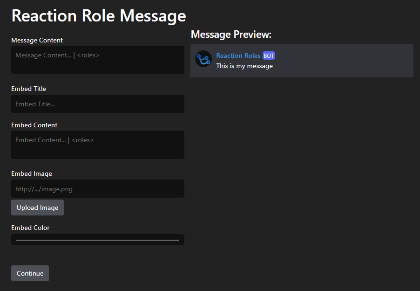Focus the Message Content text area

(x=98, y=60)
